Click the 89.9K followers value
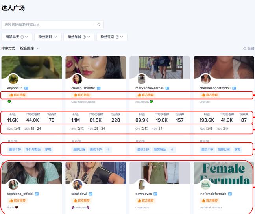 [142, 120]
